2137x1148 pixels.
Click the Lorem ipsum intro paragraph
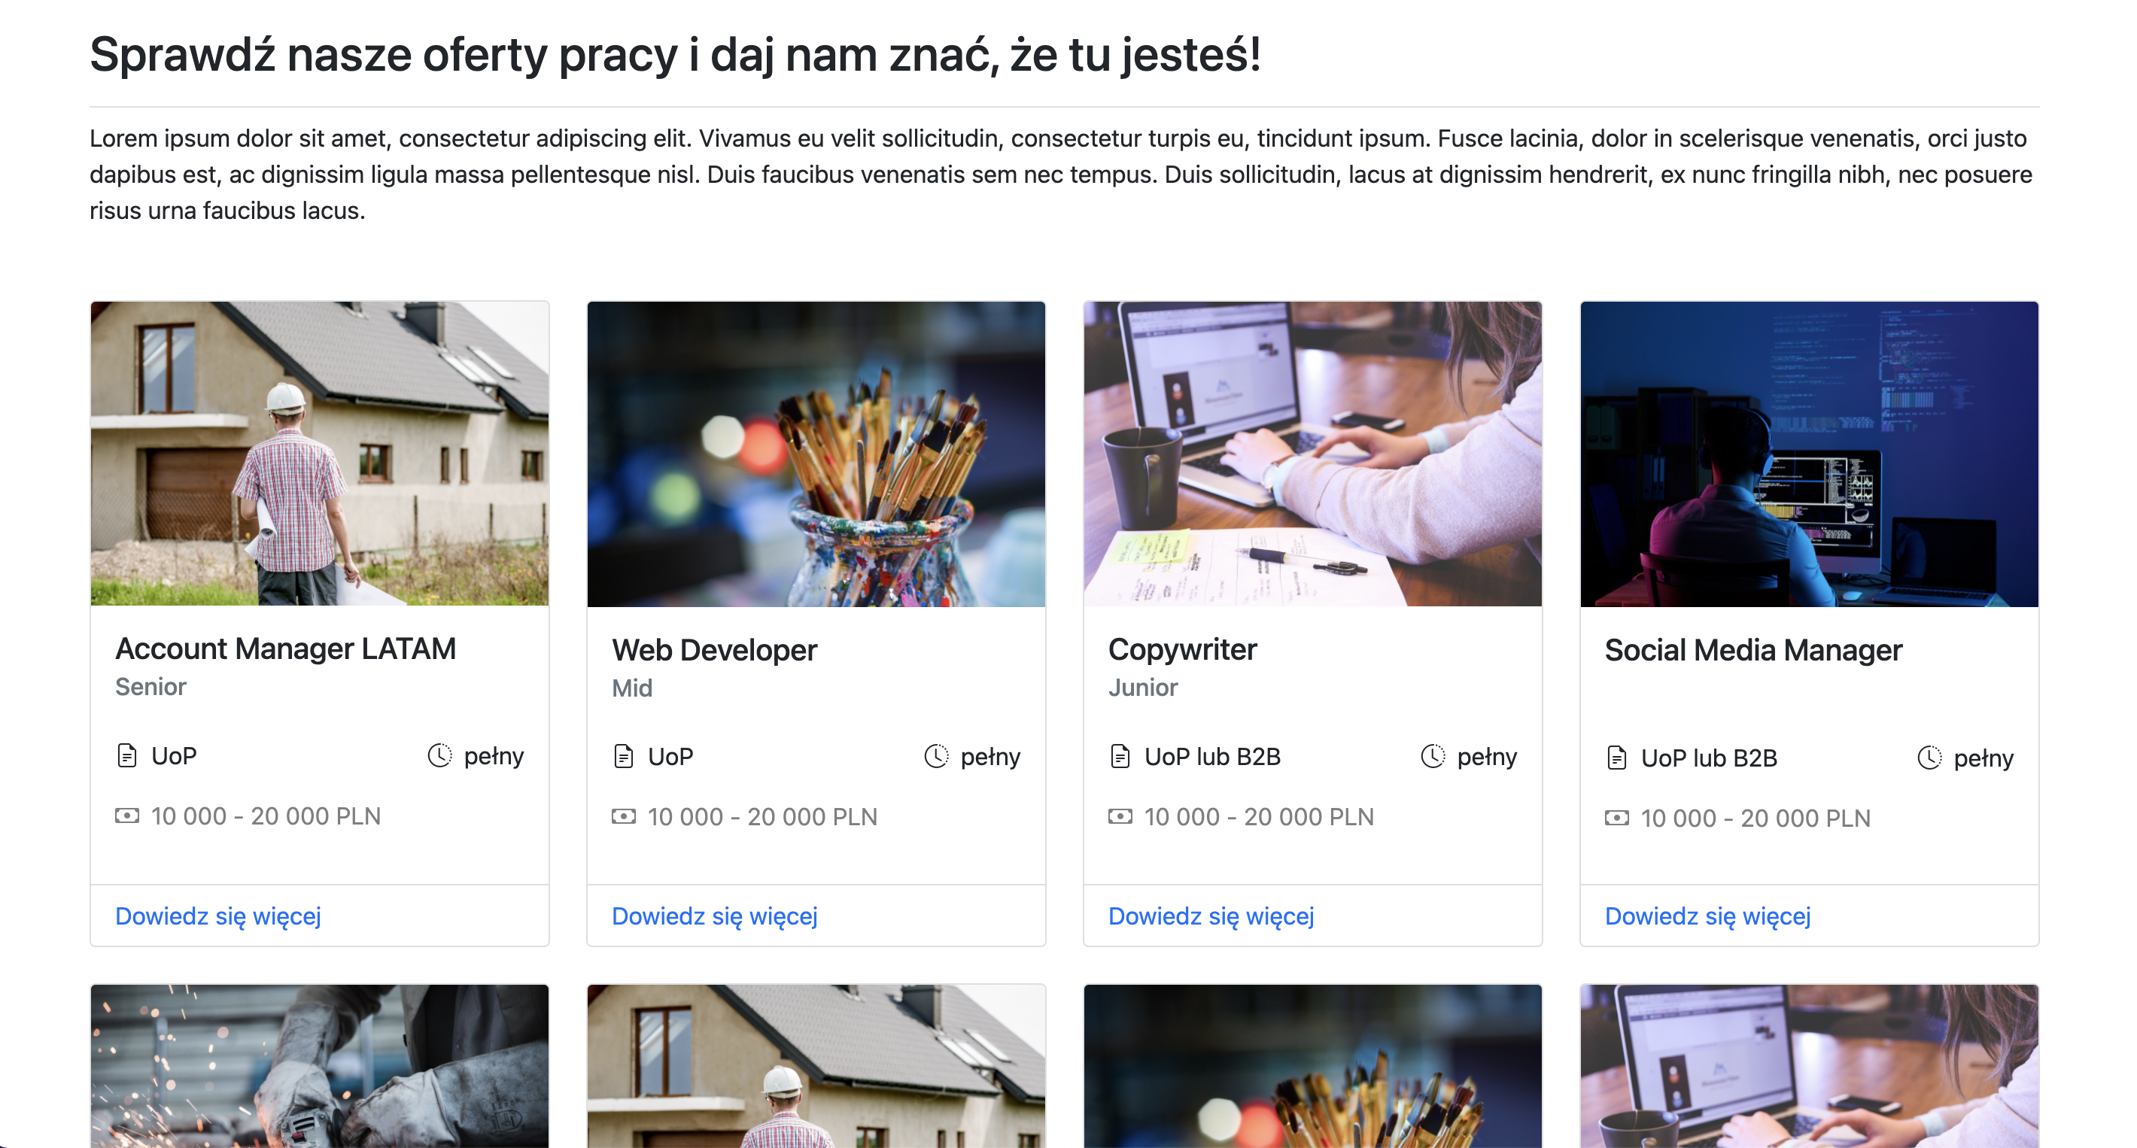pyautogui.click(x=1061, y=175)
